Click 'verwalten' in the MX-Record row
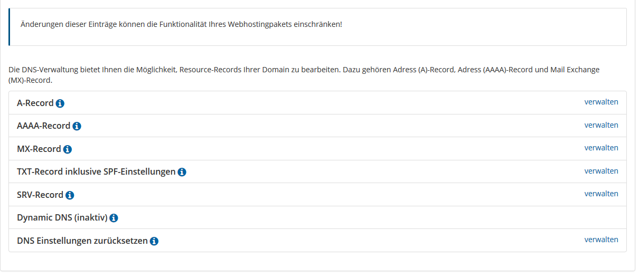 pyautogui.click(x=601, y=148)
